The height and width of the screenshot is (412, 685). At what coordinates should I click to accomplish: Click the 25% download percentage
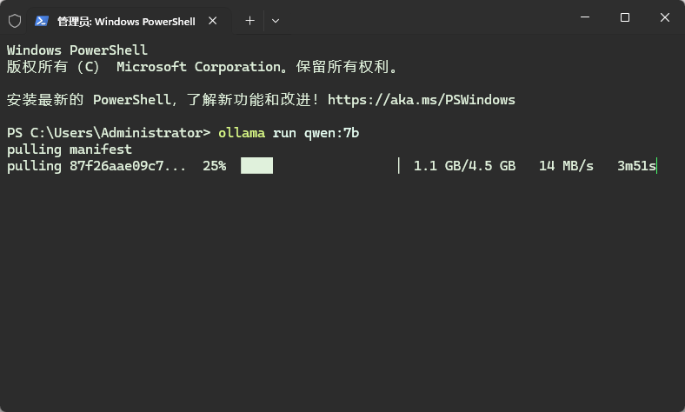(214, 166)
